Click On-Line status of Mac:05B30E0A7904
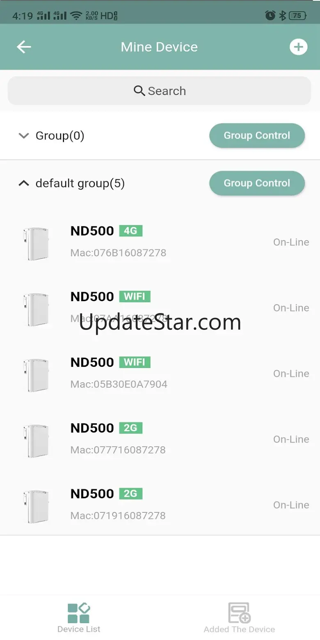This screenshot has width=320, height=640. coord(291,374)
